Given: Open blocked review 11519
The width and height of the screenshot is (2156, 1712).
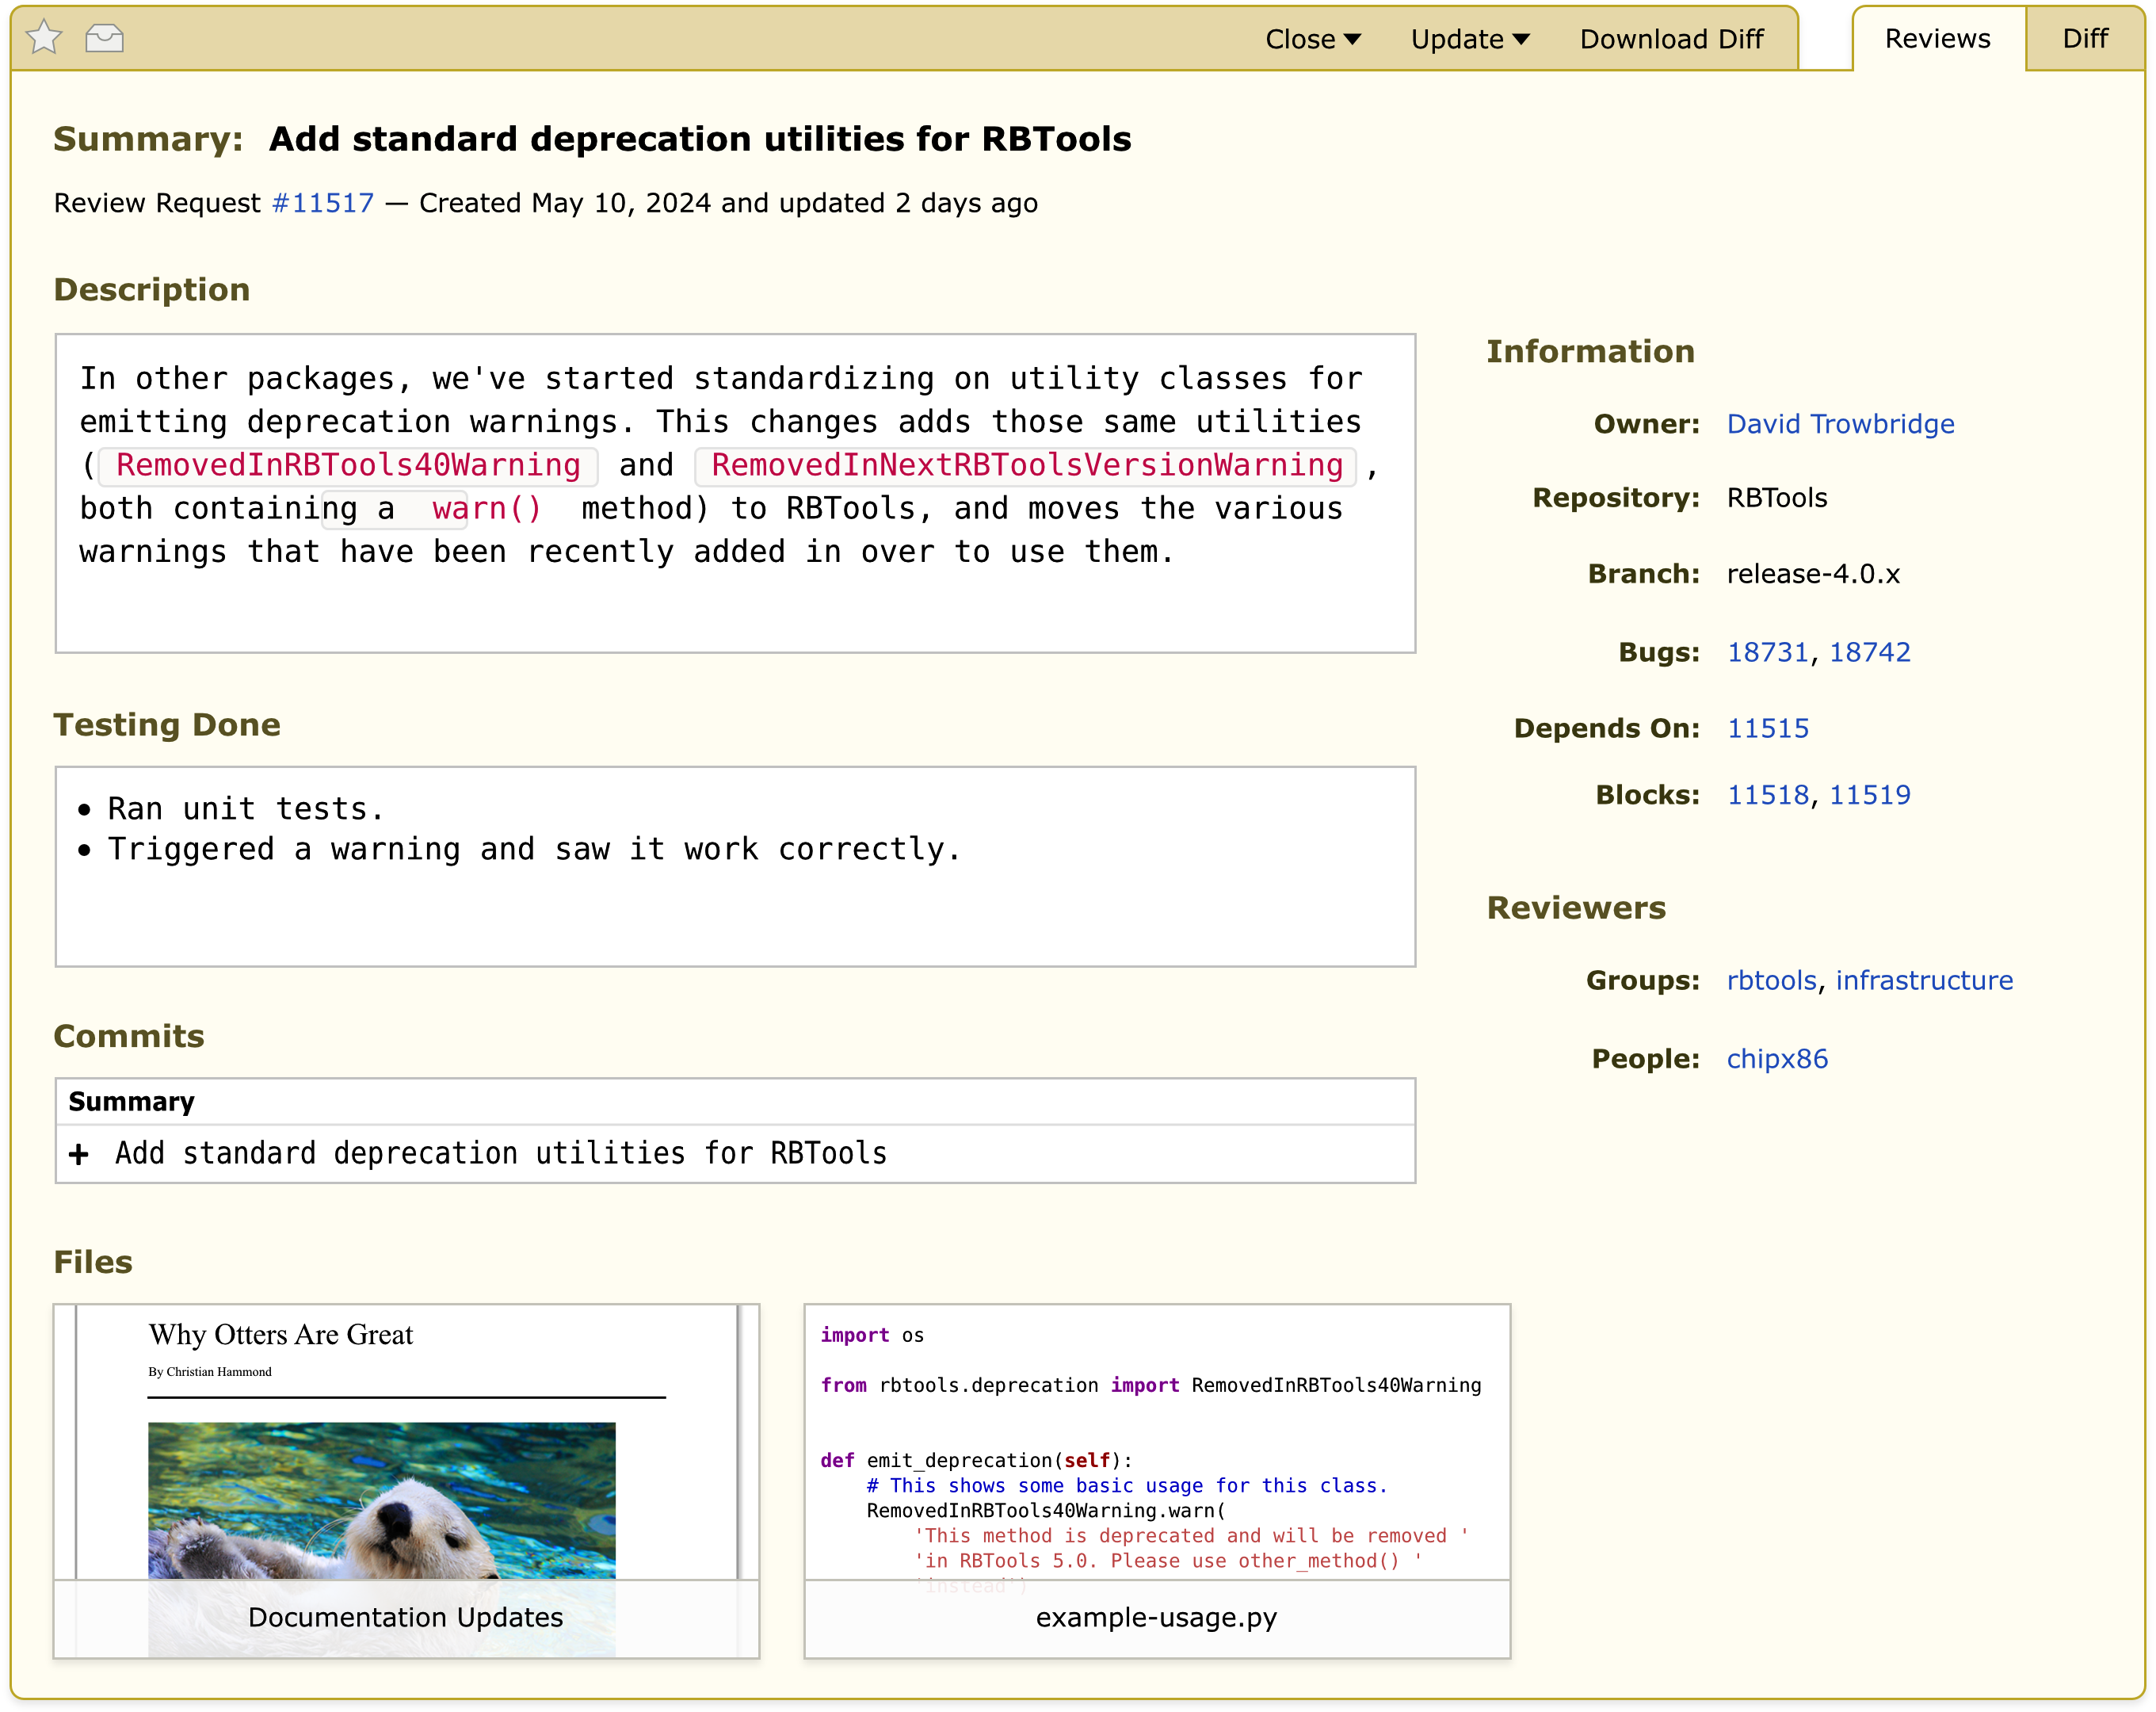Looking at the screenshot, I should [1869, 794].
